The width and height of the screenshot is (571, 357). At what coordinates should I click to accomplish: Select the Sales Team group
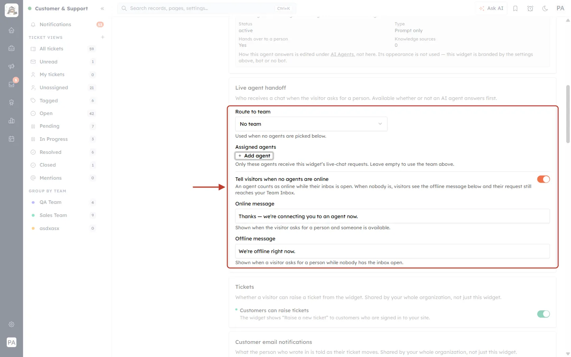click(63, 215)
